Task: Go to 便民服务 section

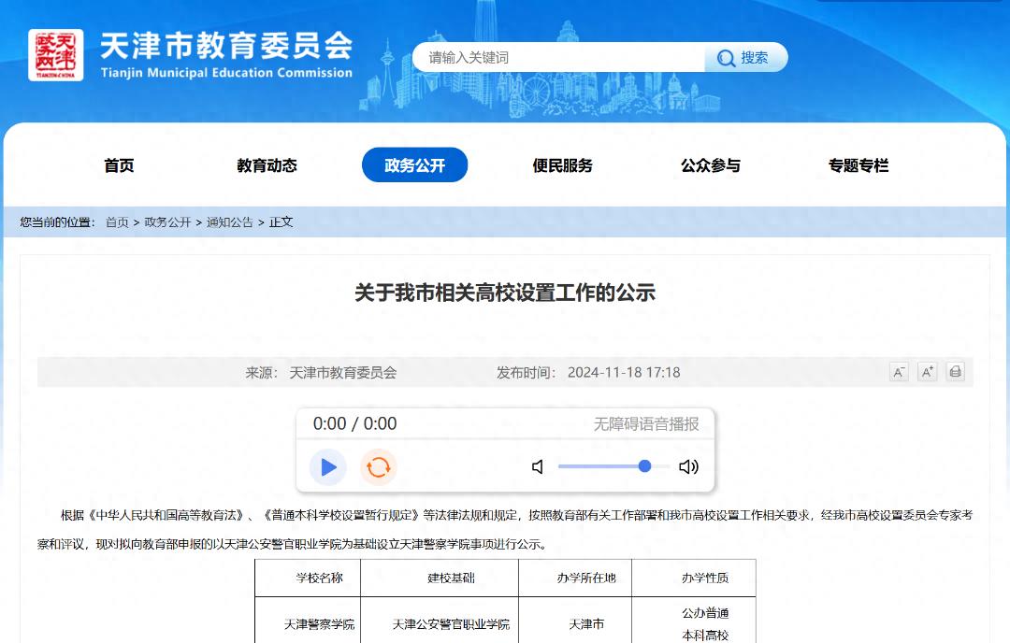Action: pos(562,165)
